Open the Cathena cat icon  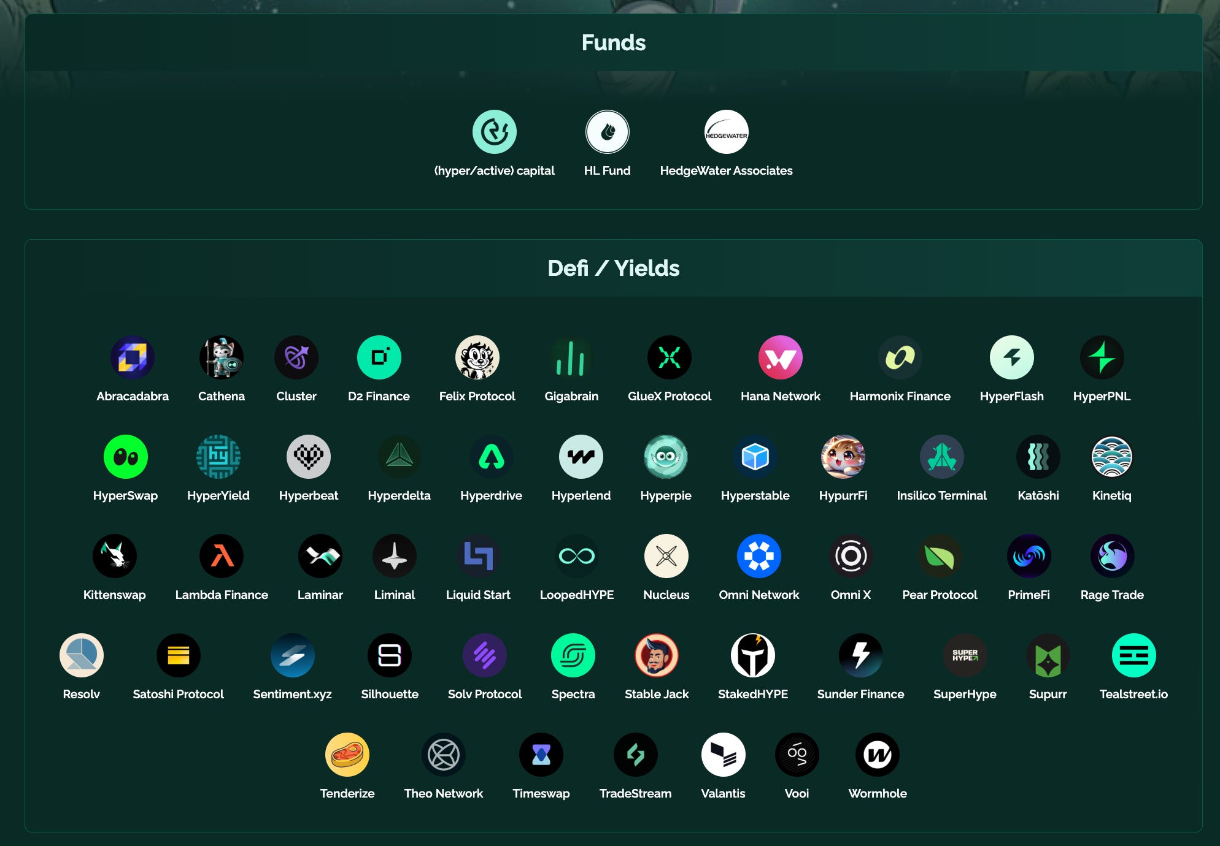pyautogui.click(x=222, y=357)
